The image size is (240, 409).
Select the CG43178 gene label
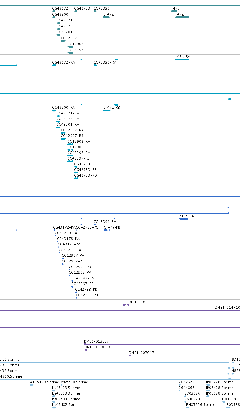pos(64,26)
